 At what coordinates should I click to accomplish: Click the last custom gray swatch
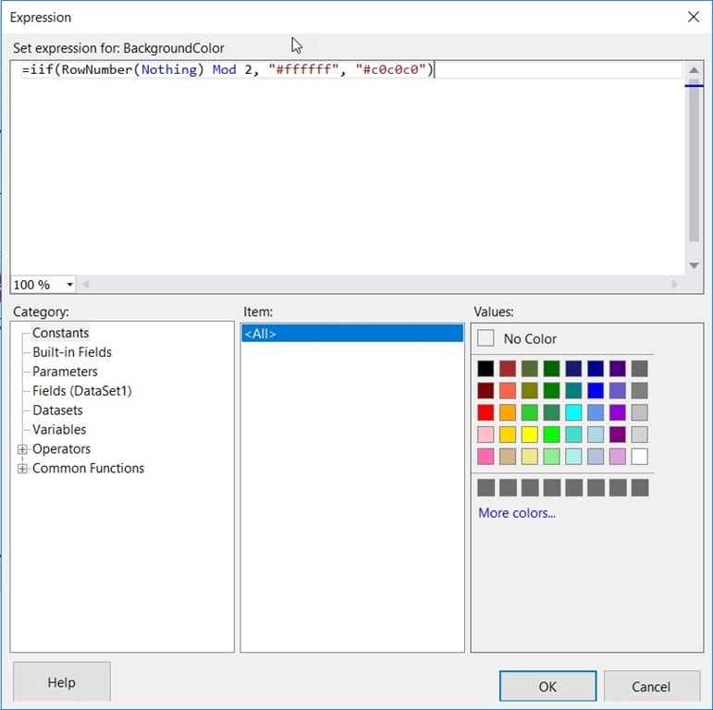[x=640, y=488]
